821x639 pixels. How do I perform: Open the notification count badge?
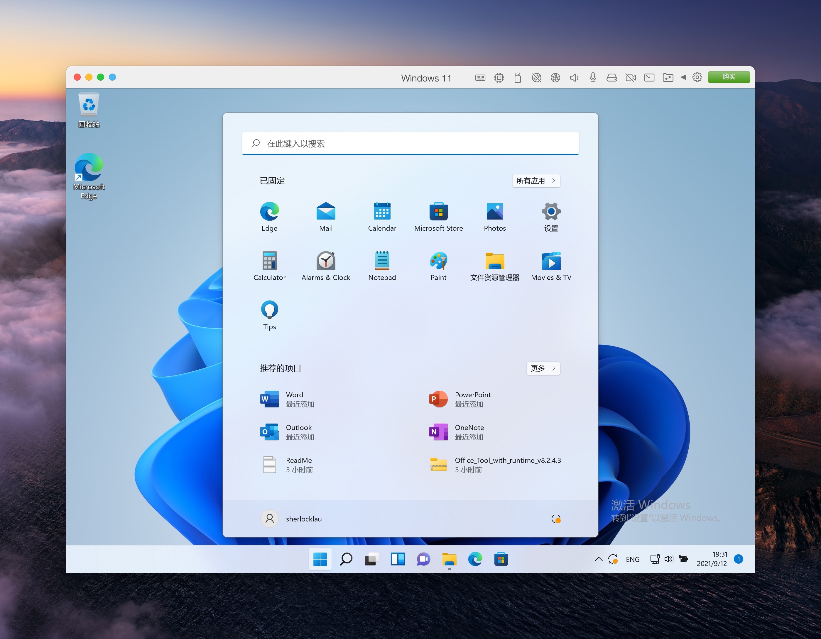tap(738, 559)
